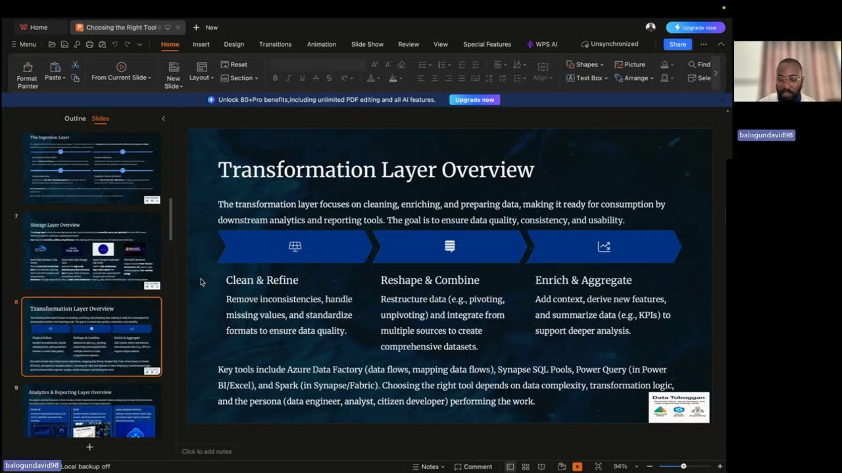Collapse the slides panel arrow
This screenshot has width=842, height=473.
163,118
